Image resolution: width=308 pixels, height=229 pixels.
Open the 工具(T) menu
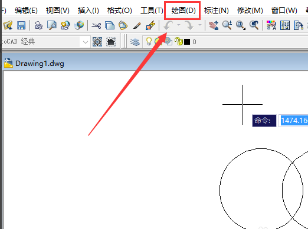coord(152,11)
